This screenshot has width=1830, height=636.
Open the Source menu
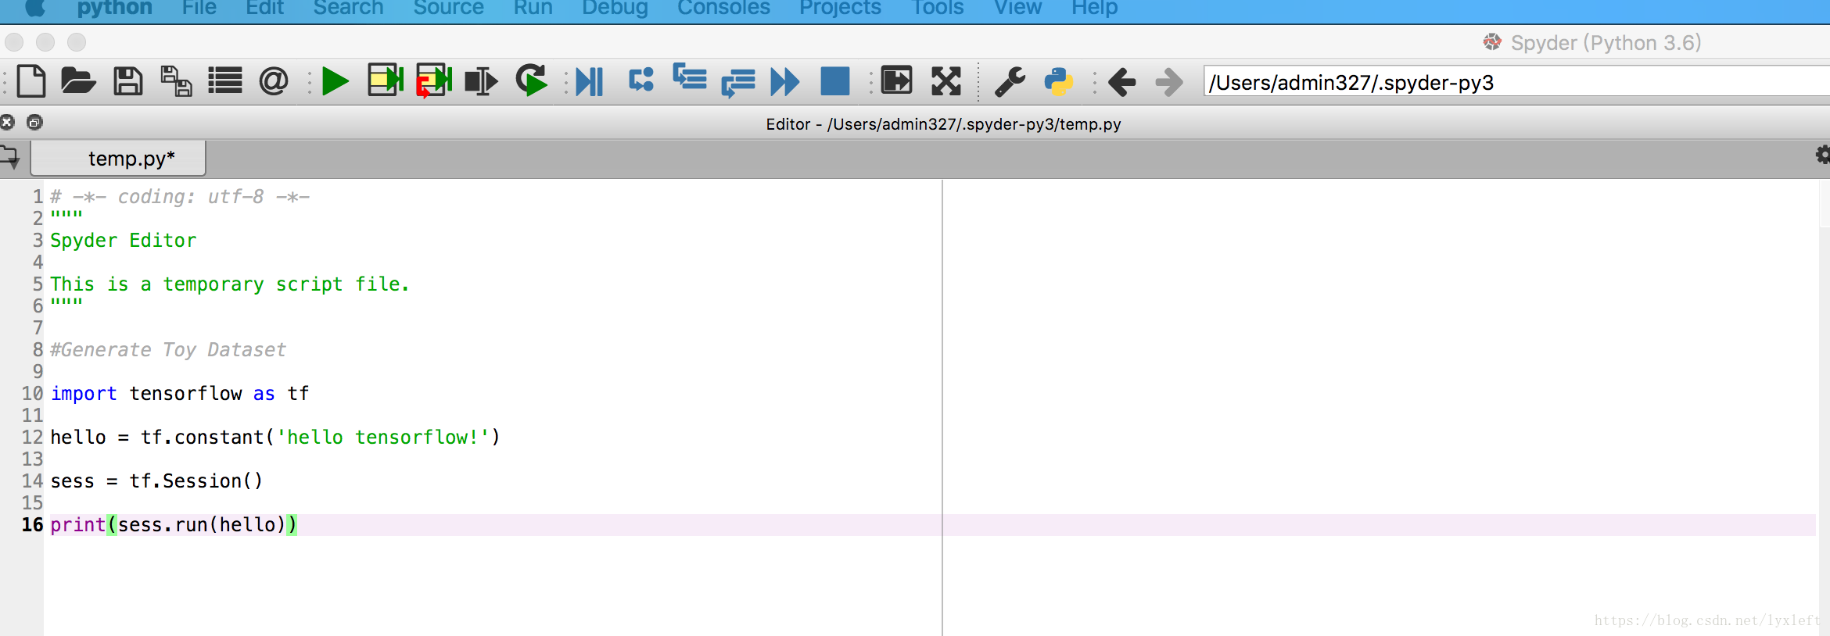[448, 8]
